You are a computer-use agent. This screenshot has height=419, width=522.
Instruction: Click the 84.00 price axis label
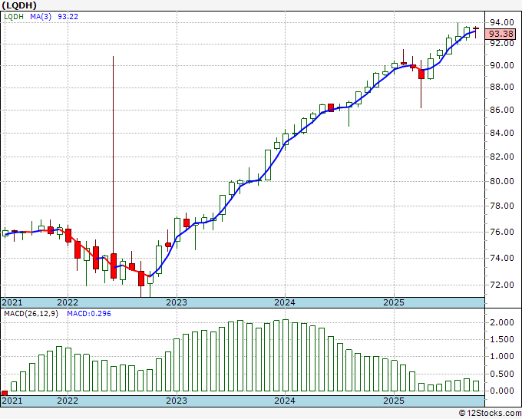(502, 133)
